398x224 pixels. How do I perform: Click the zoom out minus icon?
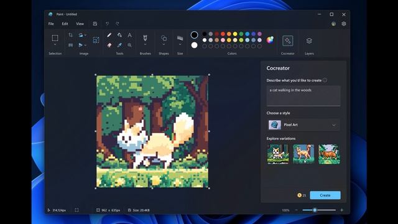296,210
